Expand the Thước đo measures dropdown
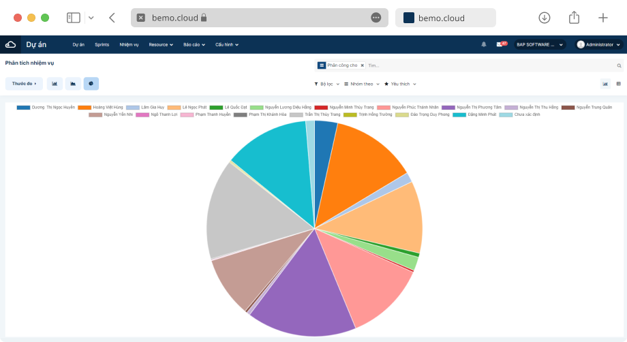This screenshot has height=342, width=627. pyautogui.click(x=24, y=84)
